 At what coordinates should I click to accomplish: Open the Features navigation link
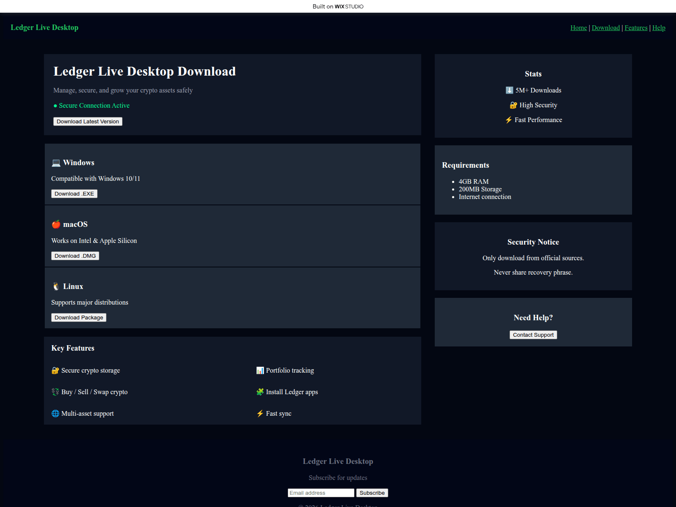click(636, 28)
